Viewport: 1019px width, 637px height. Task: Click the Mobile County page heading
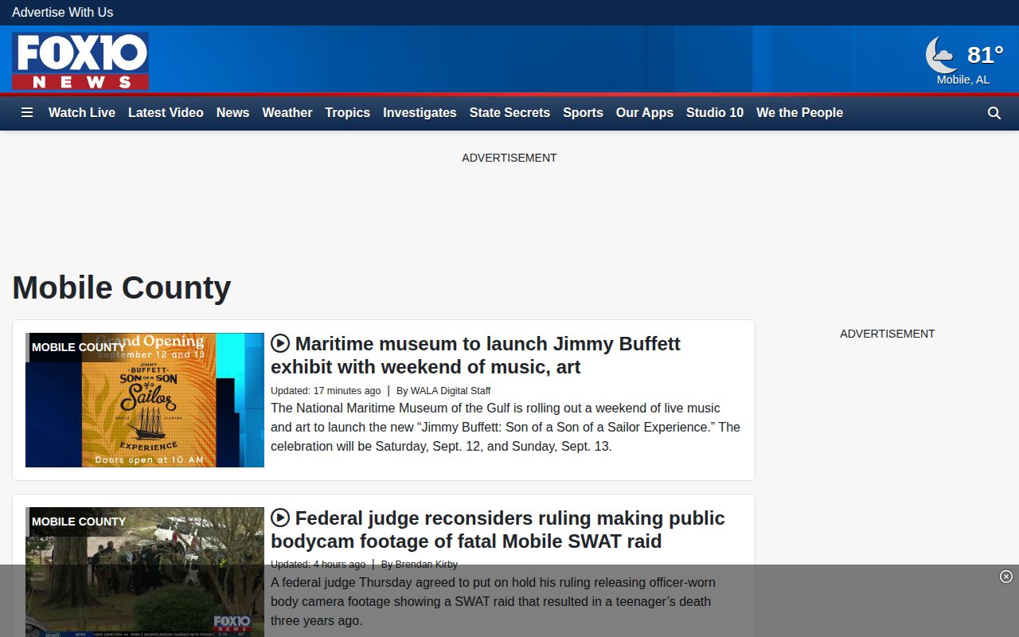click(122, 287)
